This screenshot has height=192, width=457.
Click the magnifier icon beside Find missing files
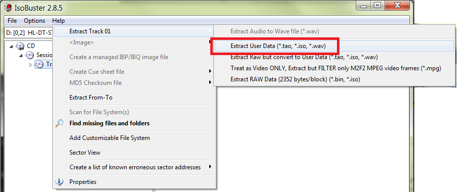[x=59, y=123]
